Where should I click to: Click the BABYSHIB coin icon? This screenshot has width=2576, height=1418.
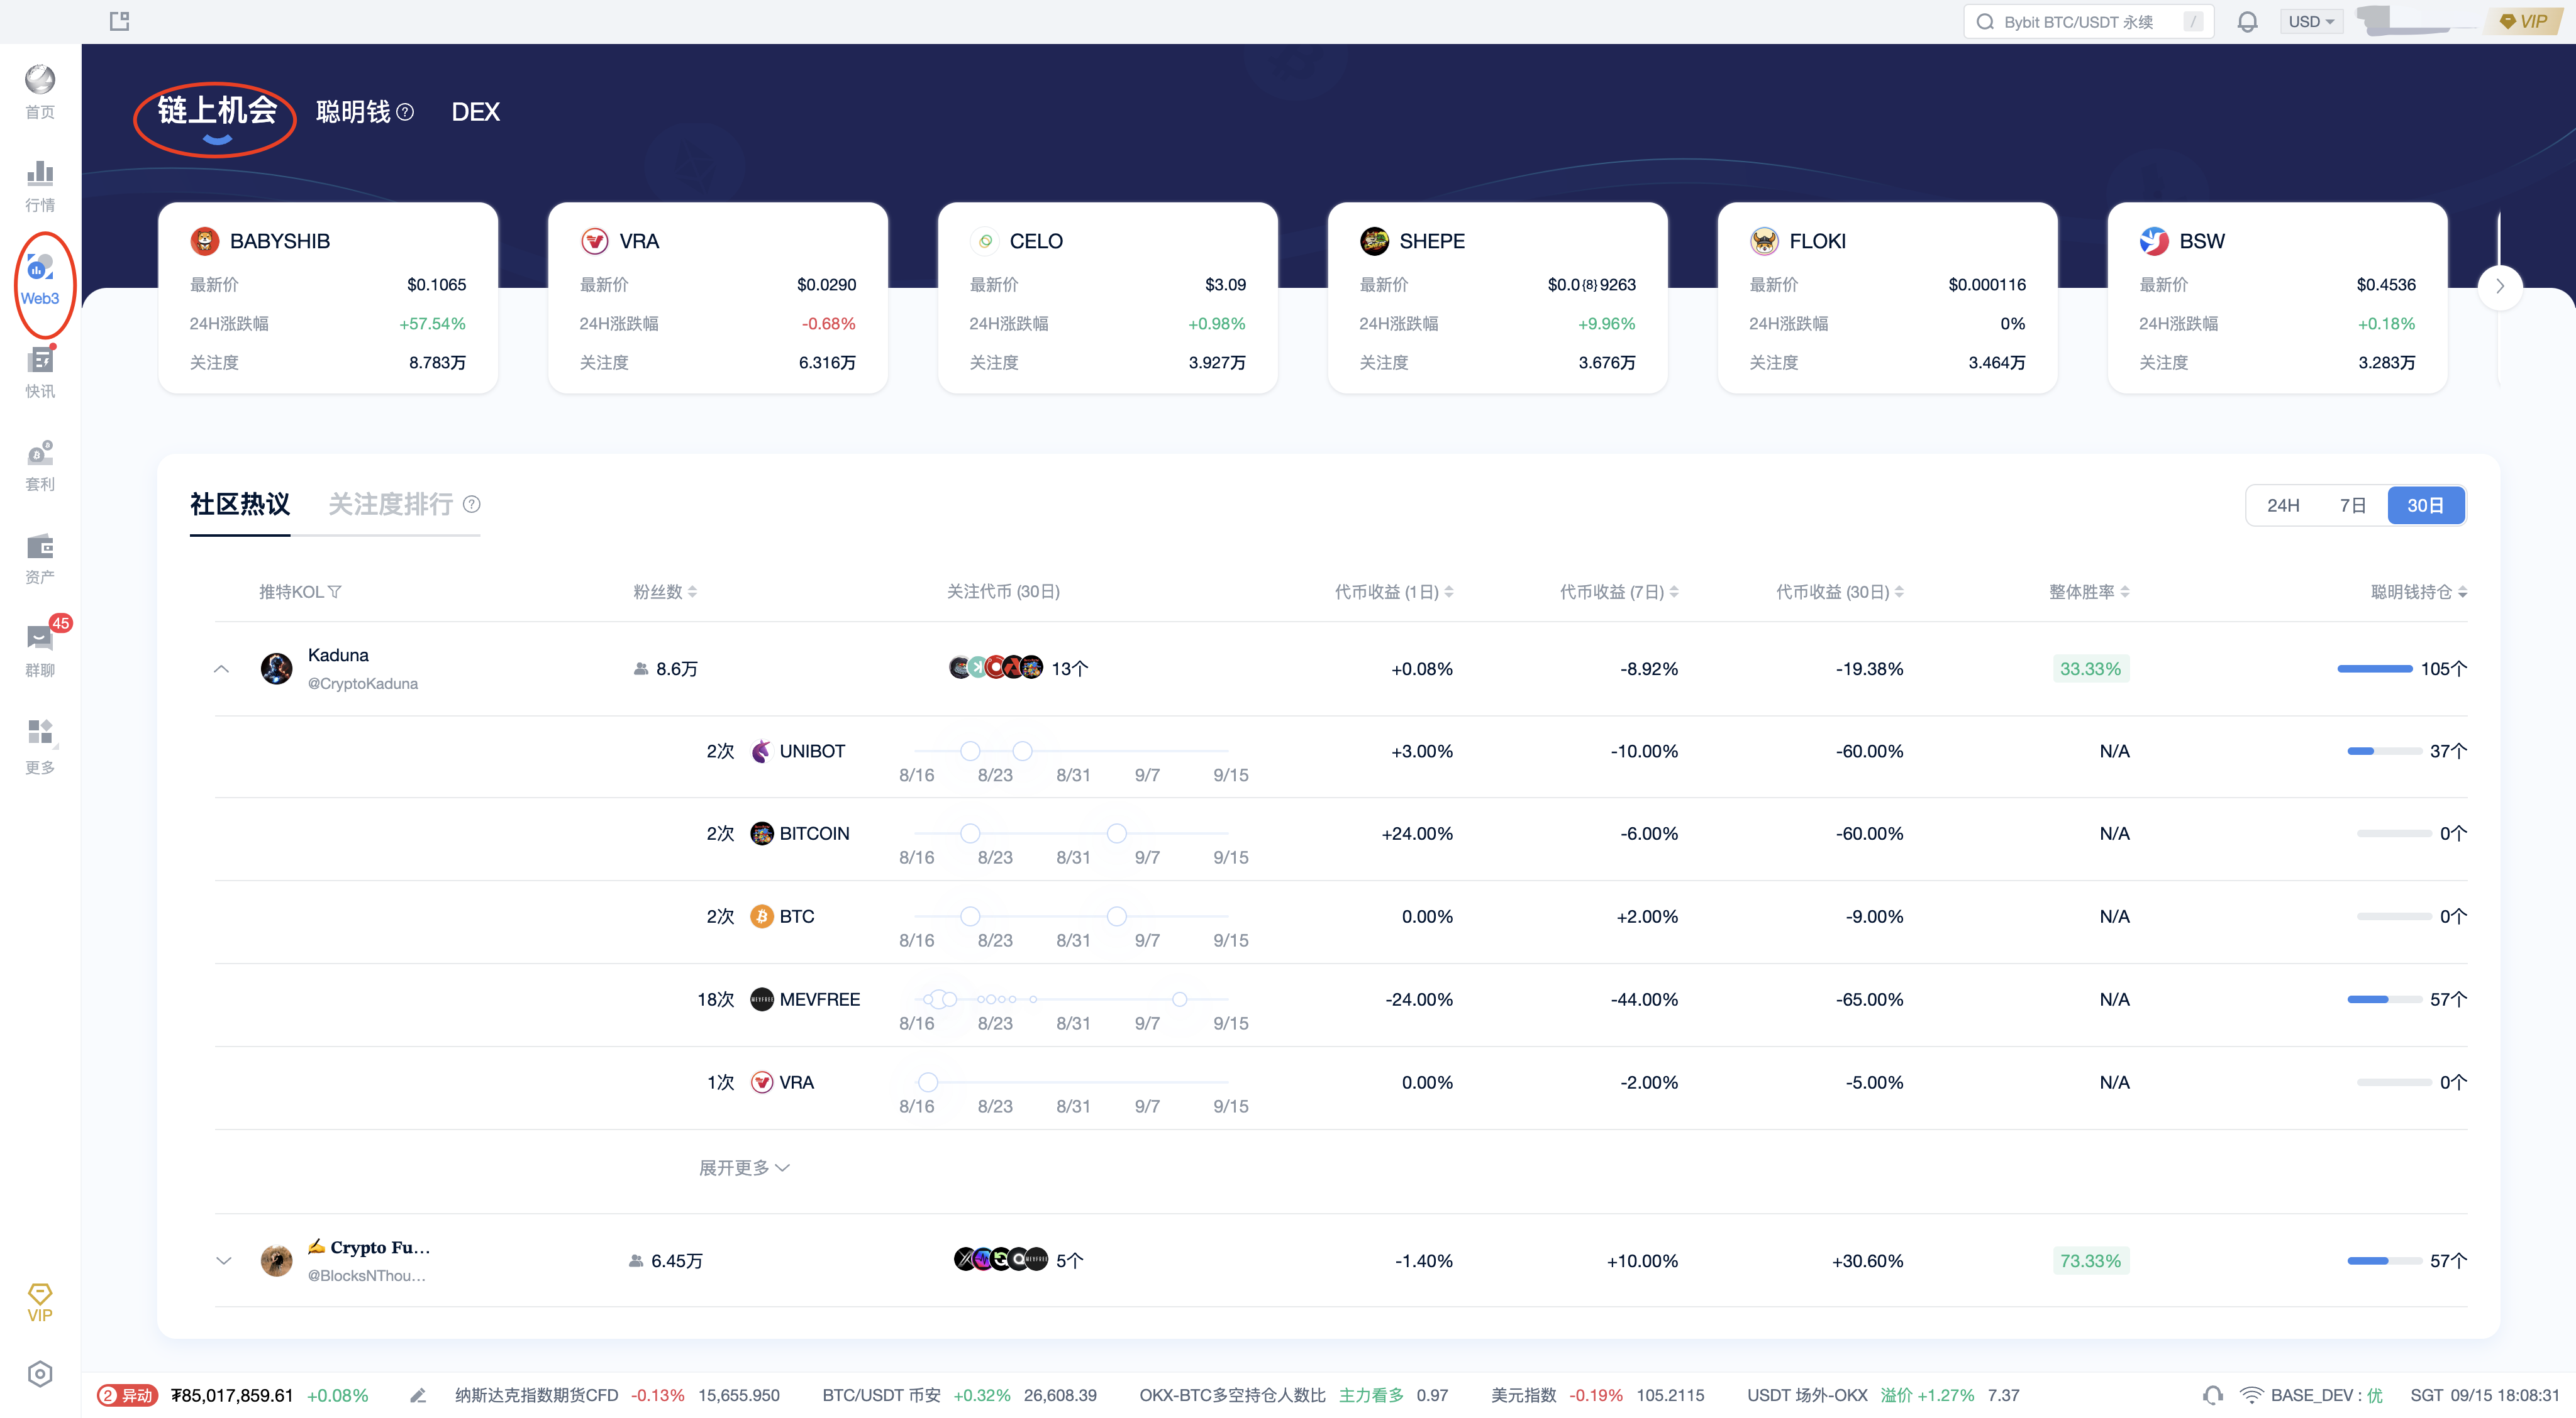pos(204,241)
